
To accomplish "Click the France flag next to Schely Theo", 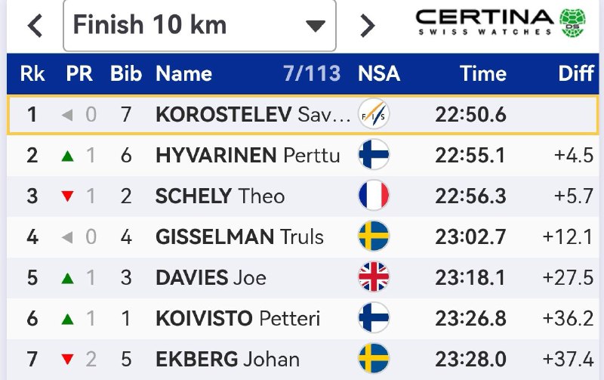I will (374, 196).
